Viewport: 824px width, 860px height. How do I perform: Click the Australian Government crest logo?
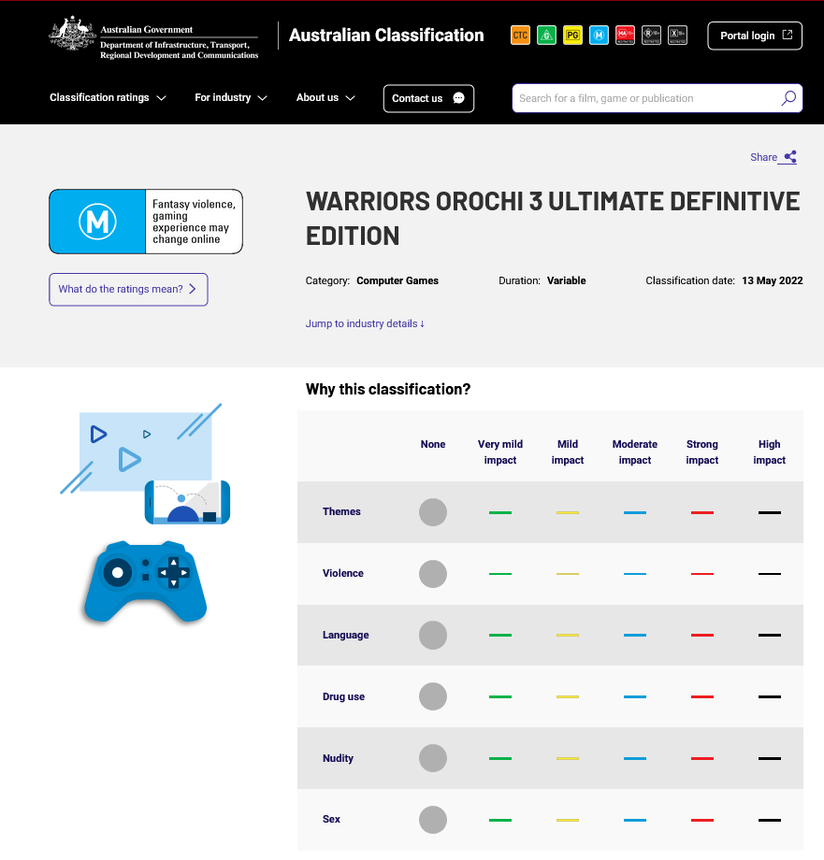click(72, 34)
